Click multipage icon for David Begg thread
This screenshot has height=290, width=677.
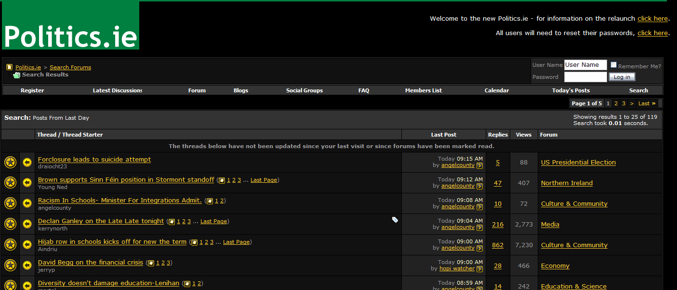tap(151, 263)
